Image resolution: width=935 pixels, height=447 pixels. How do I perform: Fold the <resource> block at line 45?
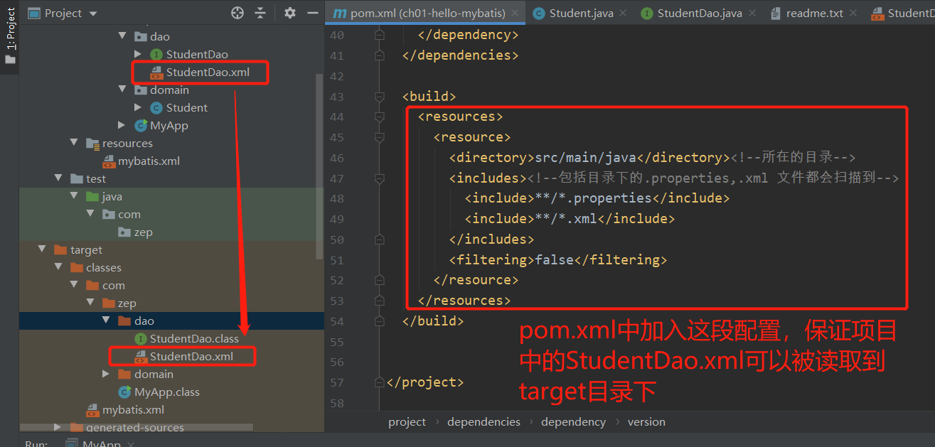point(380,137)
